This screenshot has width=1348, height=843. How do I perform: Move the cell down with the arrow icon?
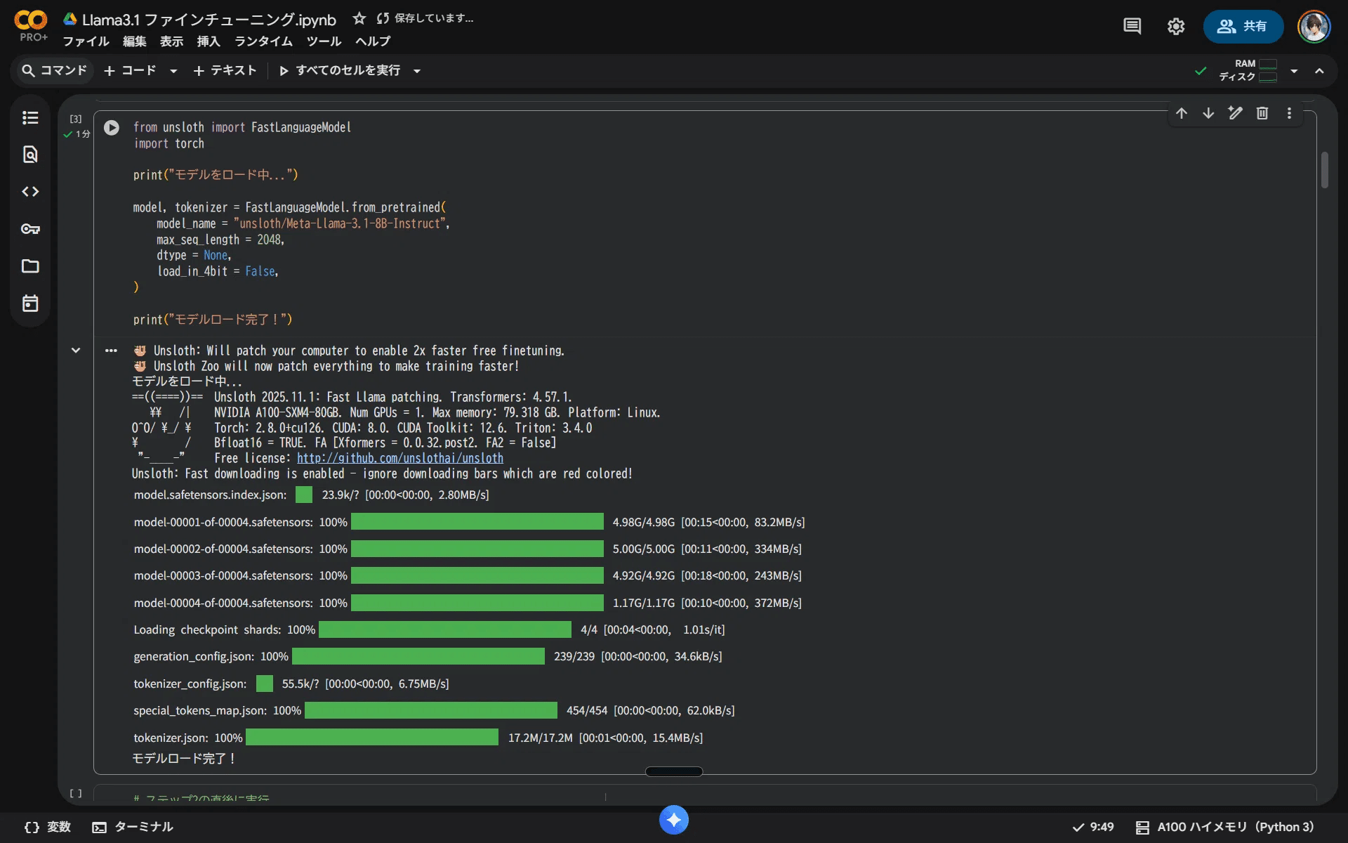point(1208,113)
